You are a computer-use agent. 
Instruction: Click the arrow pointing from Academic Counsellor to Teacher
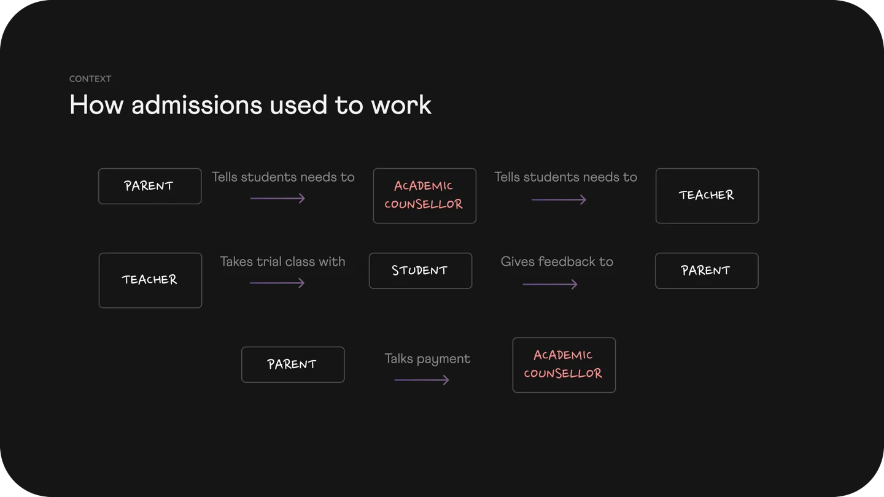(x=559, y=199)
